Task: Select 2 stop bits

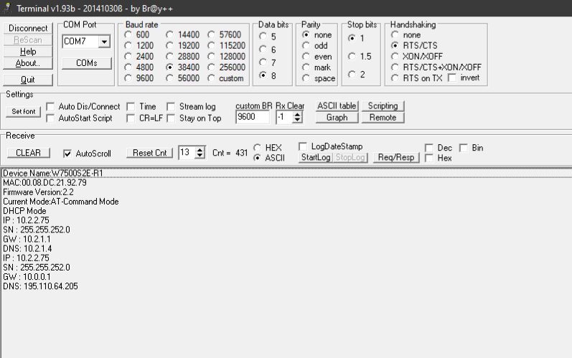Action: (352, 75)
